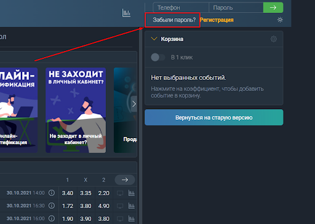The height and width of the screenshot is (224, 315).
Task: Switch theme with the sun icon
Action: tap(280, 20)
